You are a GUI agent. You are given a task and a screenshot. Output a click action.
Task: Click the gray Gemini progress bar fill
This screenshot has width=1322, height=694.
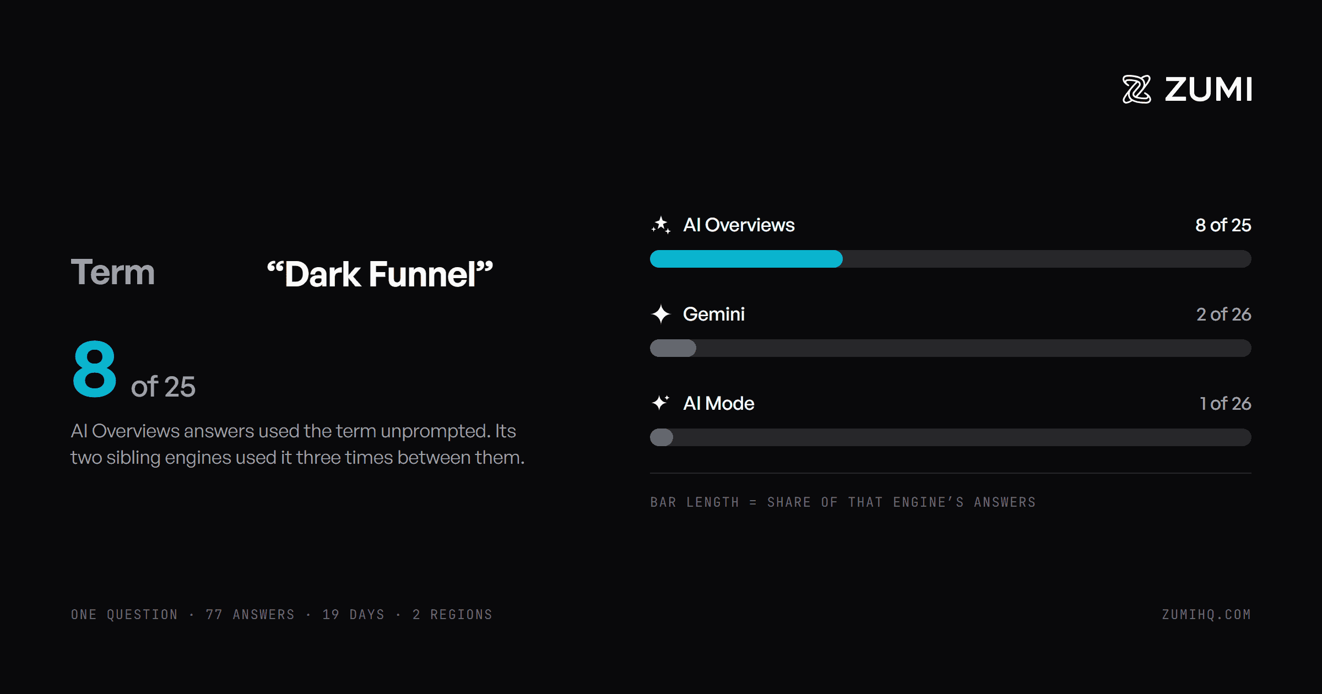(673, 348)
